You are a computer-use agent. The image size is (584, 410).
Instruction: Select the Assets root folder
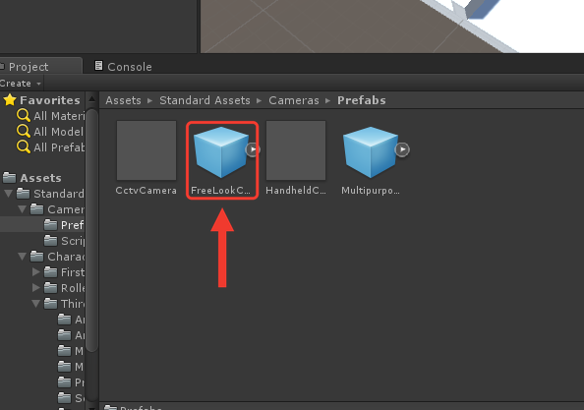pos(40,178)
